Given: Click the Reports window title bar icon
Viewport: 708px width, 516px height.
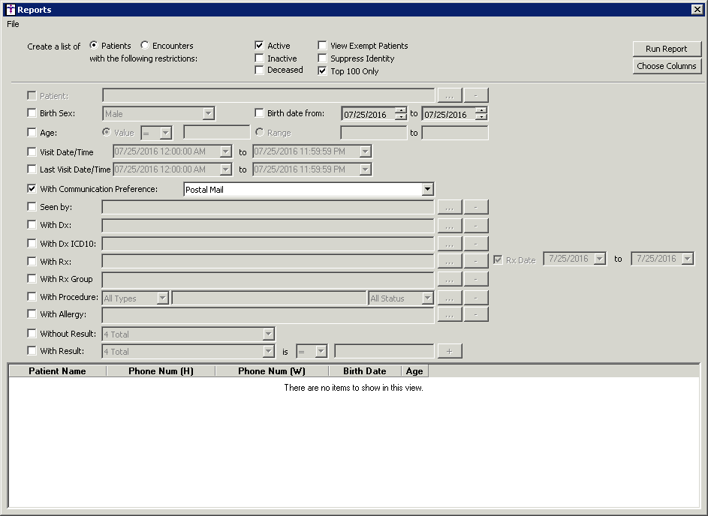Looking at the screenshot, I should tap(10, 9).
